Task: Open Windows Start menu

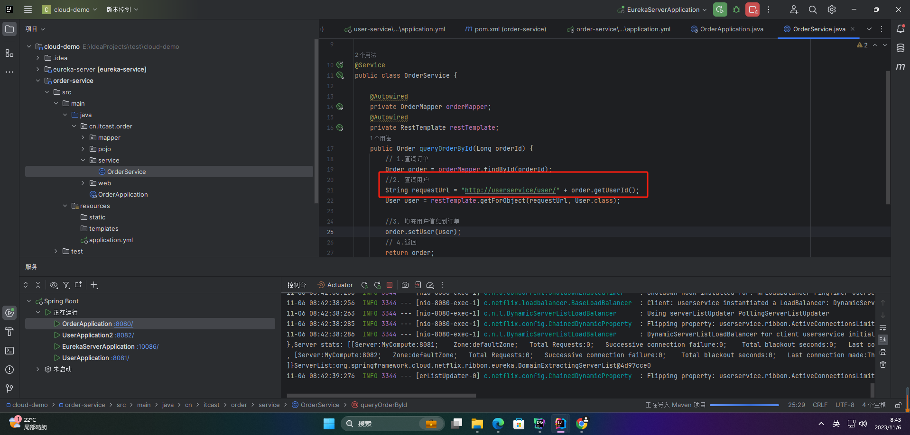Action: point(329,424)
